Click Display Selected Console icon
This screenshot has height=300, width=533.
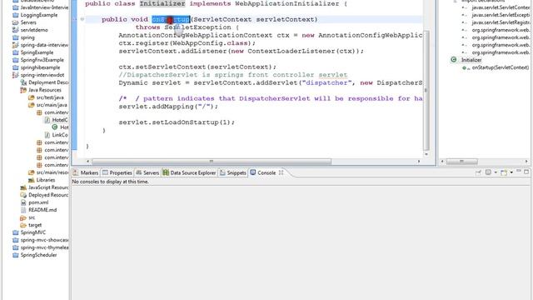(x=488, y=172)
